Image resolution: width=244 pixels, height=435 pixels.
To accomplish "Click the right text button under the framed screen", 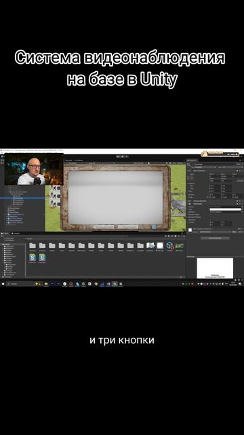I will pyautogui.click(x=128, y=226).
